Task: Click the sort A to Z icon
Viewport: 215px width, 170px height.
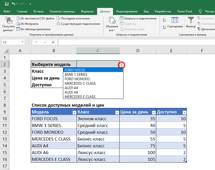Action: (164, 20)
